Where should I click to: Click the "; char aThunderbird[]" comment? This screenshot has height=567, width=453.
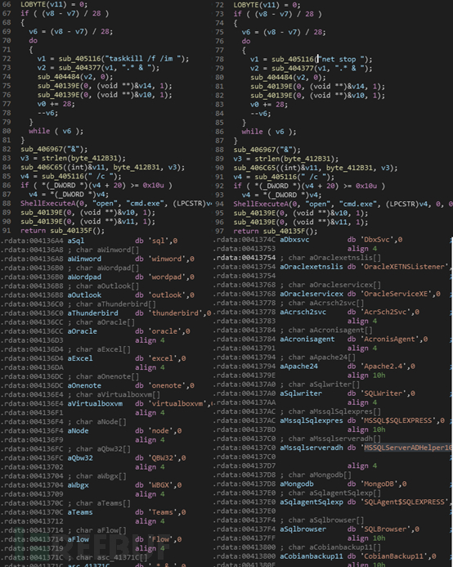pos(112,304)
